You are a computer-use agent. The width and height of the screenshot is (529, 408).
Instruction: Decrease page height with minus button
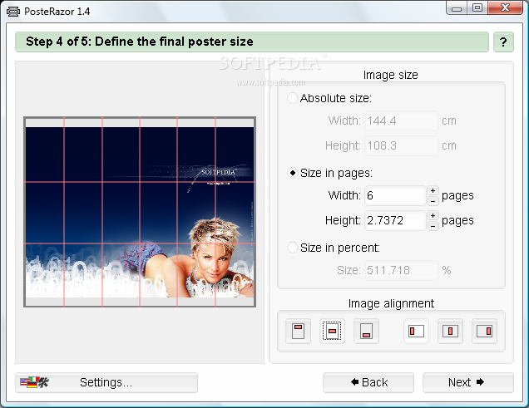(433, 226)
